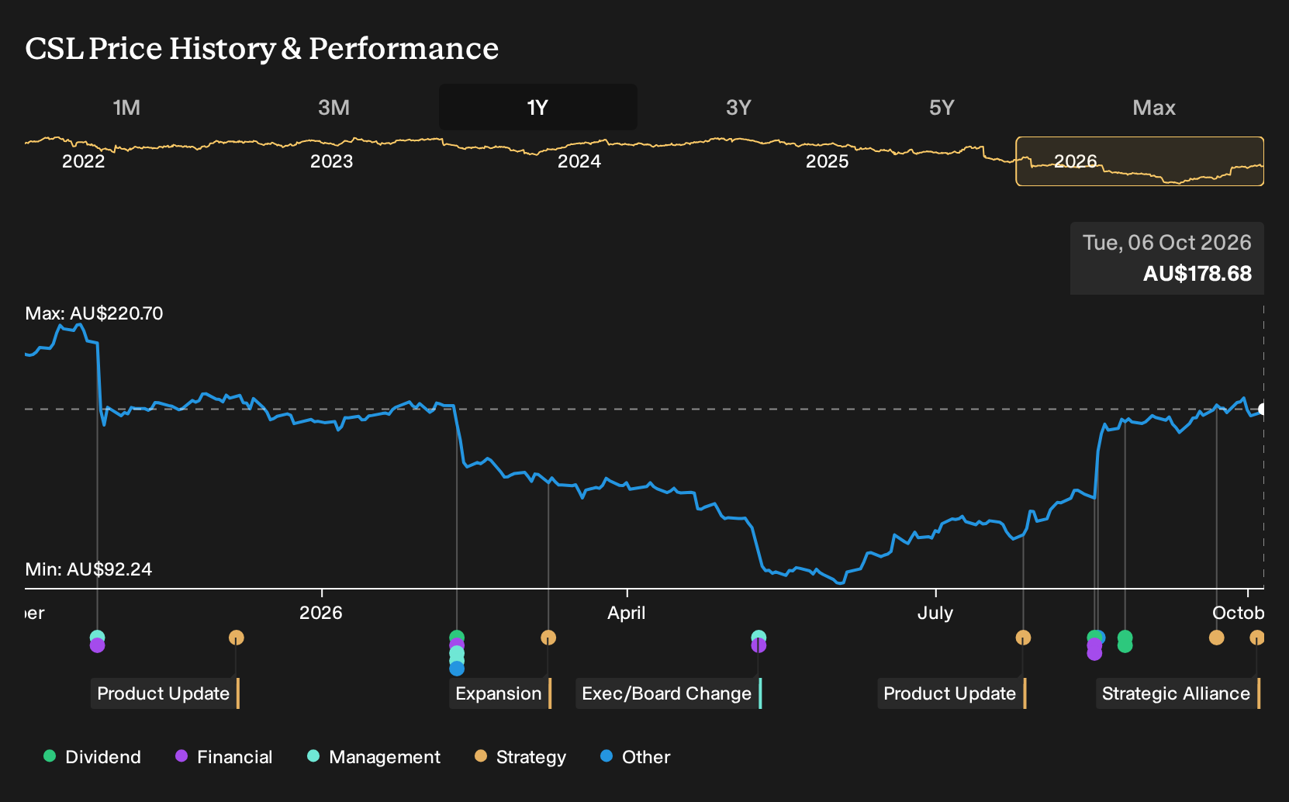Click the 2024 label on overview chart
The image size is (1289, 802).
click(x=579, y=161)
